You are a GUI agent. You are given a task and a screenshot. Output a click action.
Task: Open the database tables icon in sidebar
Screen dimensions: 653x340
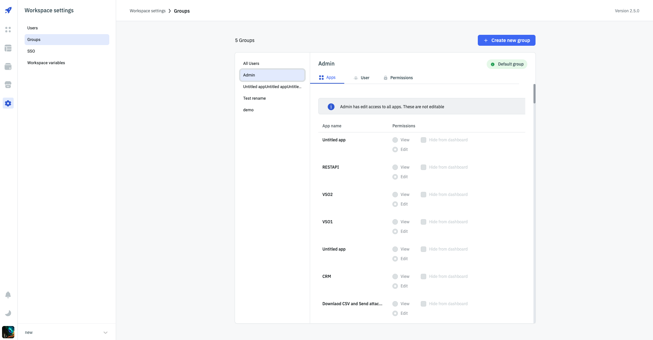click(8, 48)
